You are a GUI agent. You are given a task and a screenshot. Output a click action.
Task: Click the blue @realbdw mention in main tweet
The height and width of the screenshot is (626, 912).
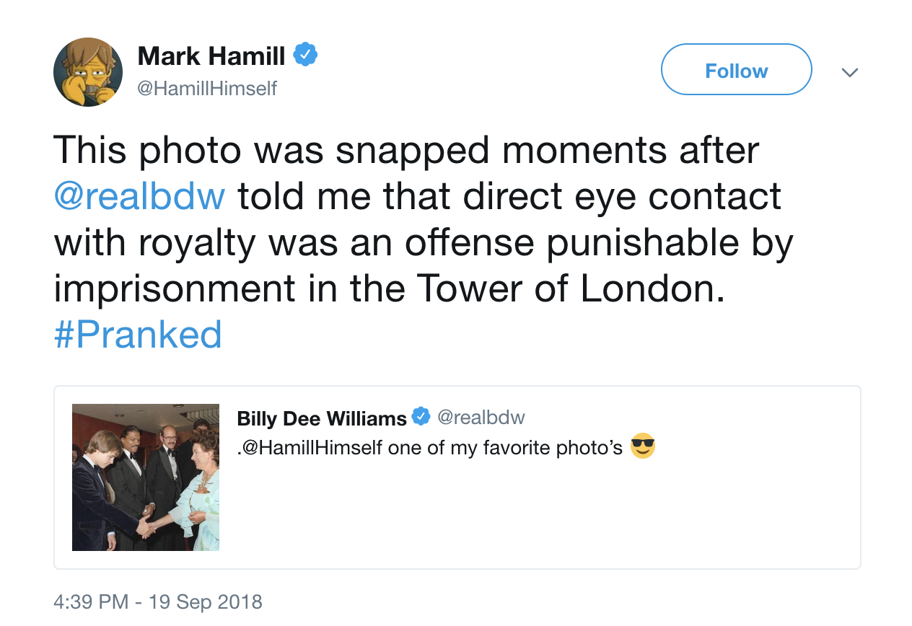pos(139,196)
